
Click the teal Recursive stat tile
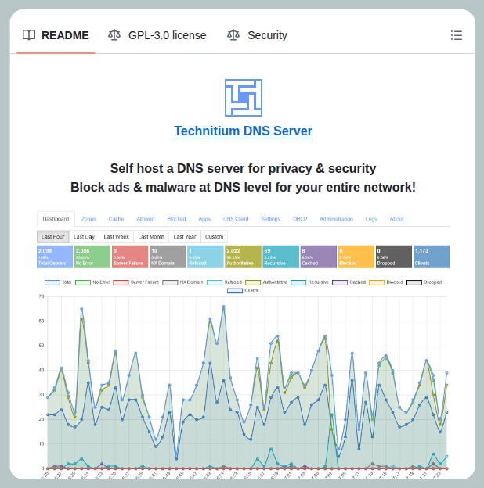281,257
